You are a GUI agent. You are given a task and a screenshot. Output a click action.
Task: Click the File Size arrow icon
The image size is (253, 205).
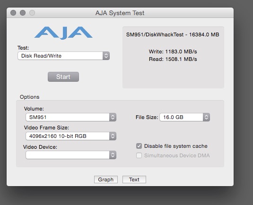(206, 117)
